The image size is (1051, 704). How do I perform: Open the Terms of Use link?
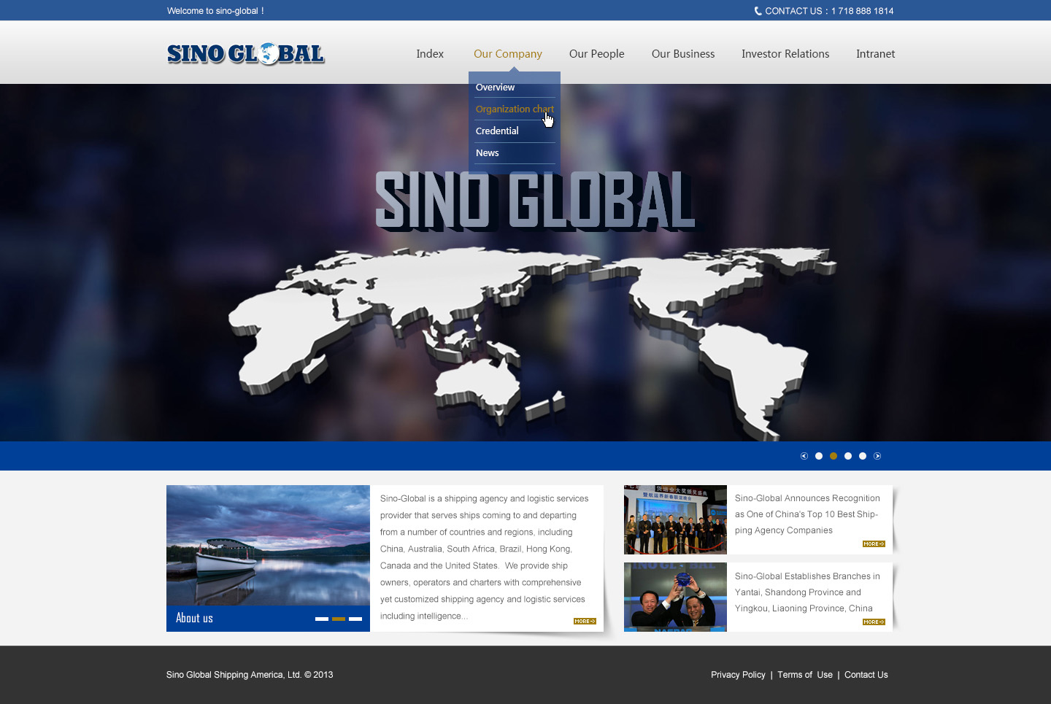pos(805,675)
